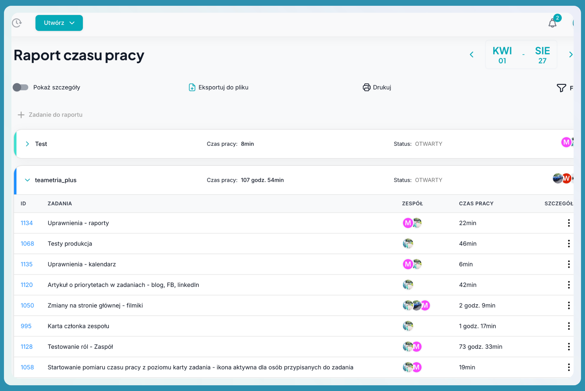Expand the Test project row
The width and height of the screenshot is (585, 391).
pyautogui.click(x=27, y=144)
